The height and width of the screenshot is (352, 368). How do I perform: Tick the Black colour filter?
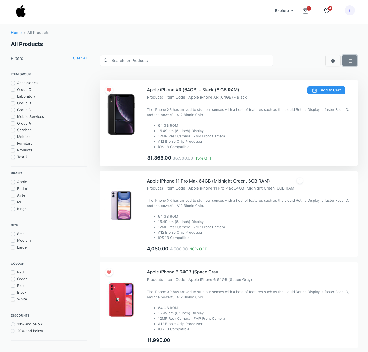pos(13,293)
